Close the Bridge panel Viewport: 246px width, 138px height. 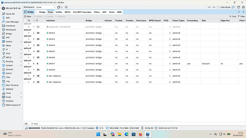tap(244, 12)
